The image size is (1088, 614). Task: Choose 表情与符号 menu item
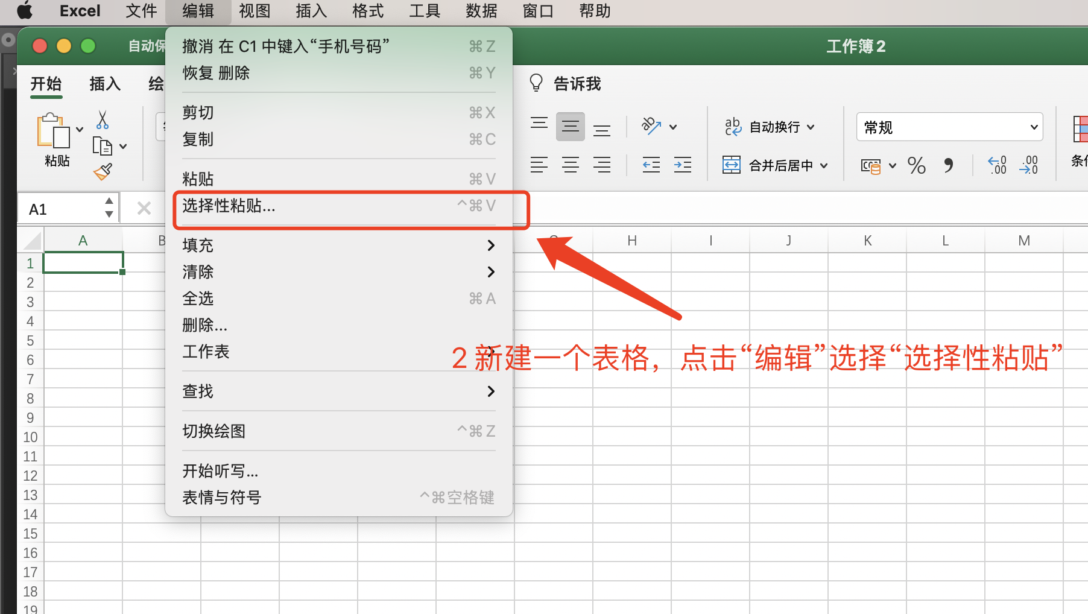tap(339, 498)
